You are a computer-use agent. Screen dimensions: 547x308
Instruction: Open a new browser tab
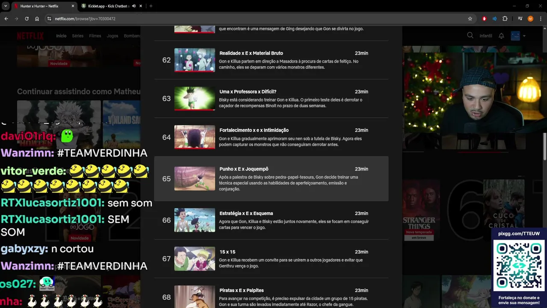point(151,6)
